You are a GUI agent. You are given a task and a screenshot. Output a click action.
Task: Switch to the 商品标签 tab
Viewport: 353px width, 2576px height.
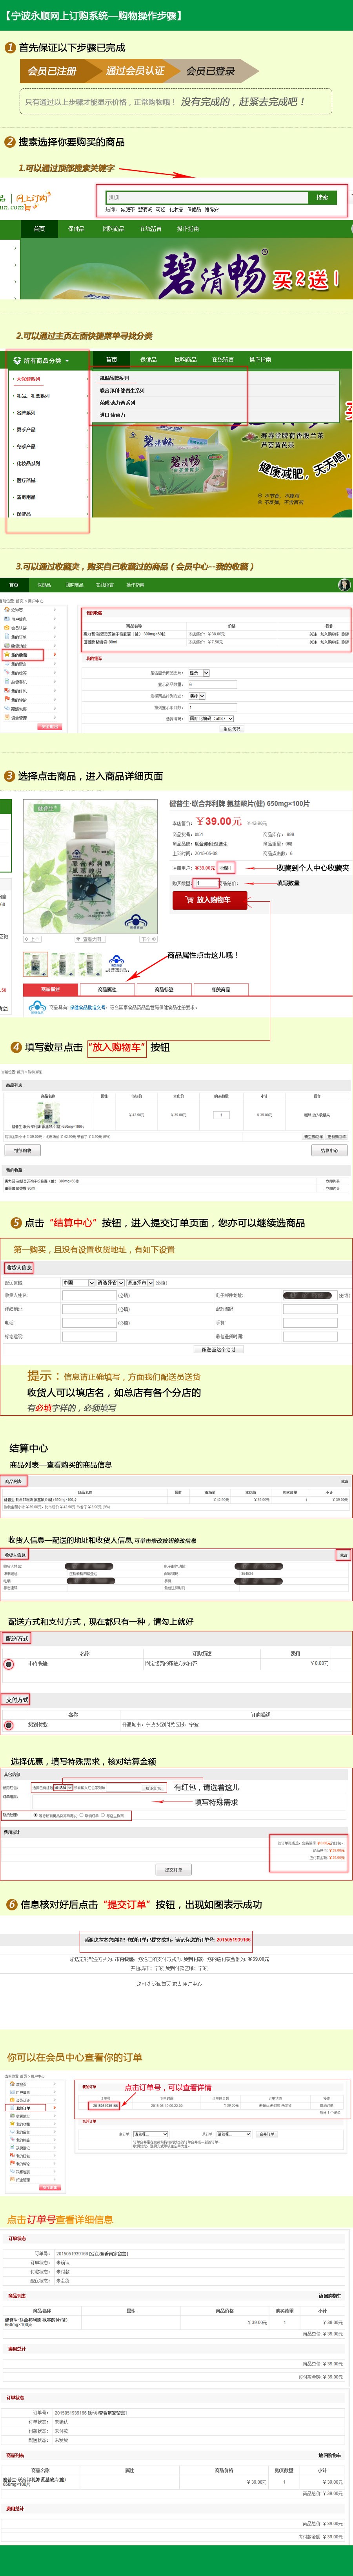pos(164,989)
